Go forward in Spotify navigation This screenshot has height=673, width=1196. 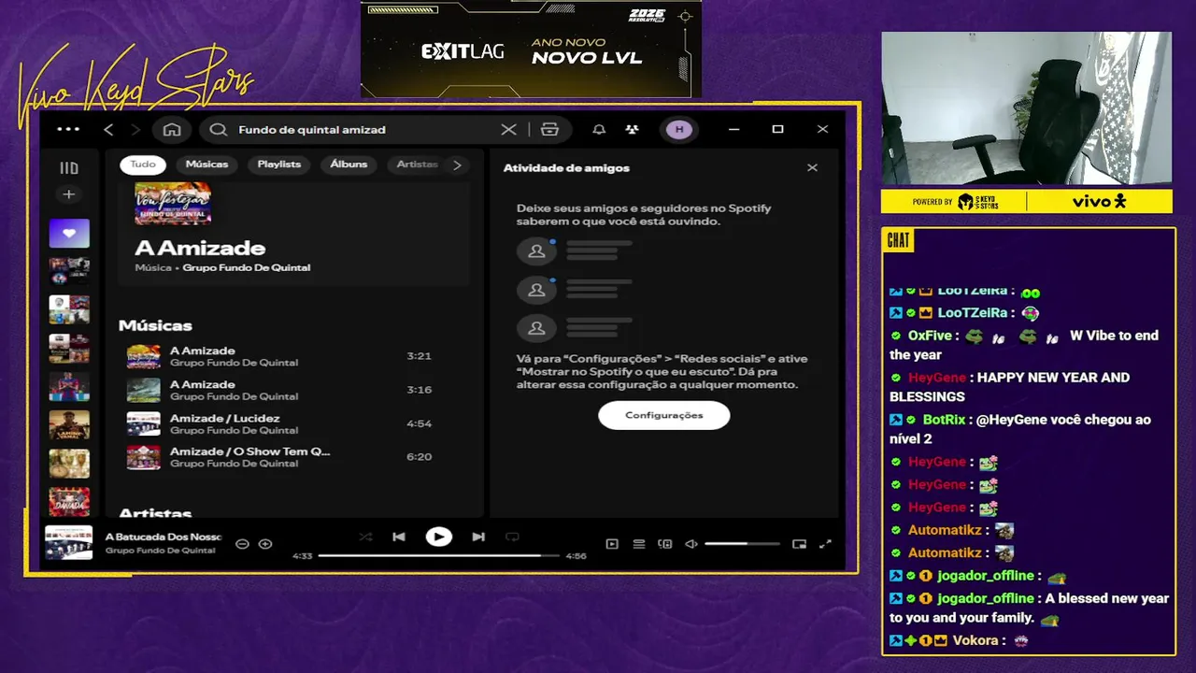pyautogui.click(x=135, y=129)
